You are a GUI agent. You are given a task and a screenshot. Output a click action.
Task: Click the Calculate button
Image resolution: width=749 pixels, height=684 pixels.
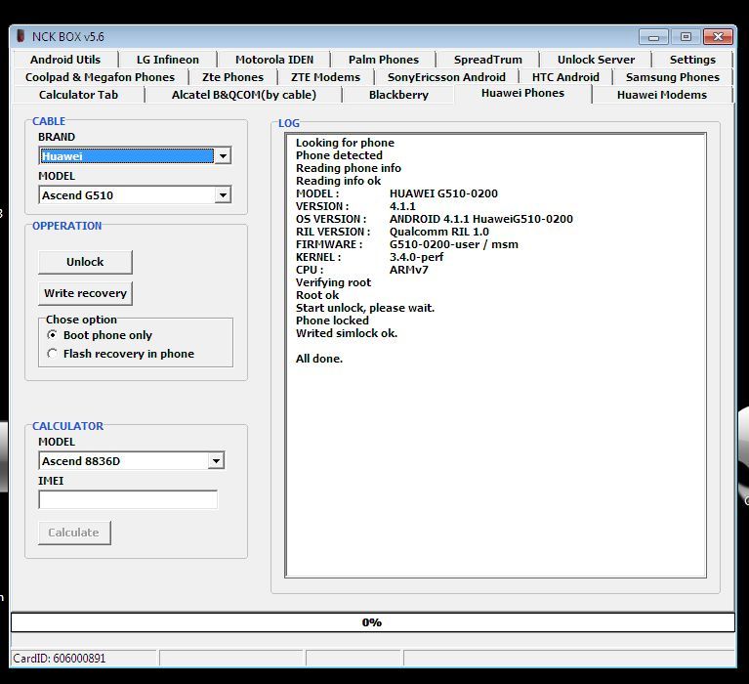pos(74,533)
